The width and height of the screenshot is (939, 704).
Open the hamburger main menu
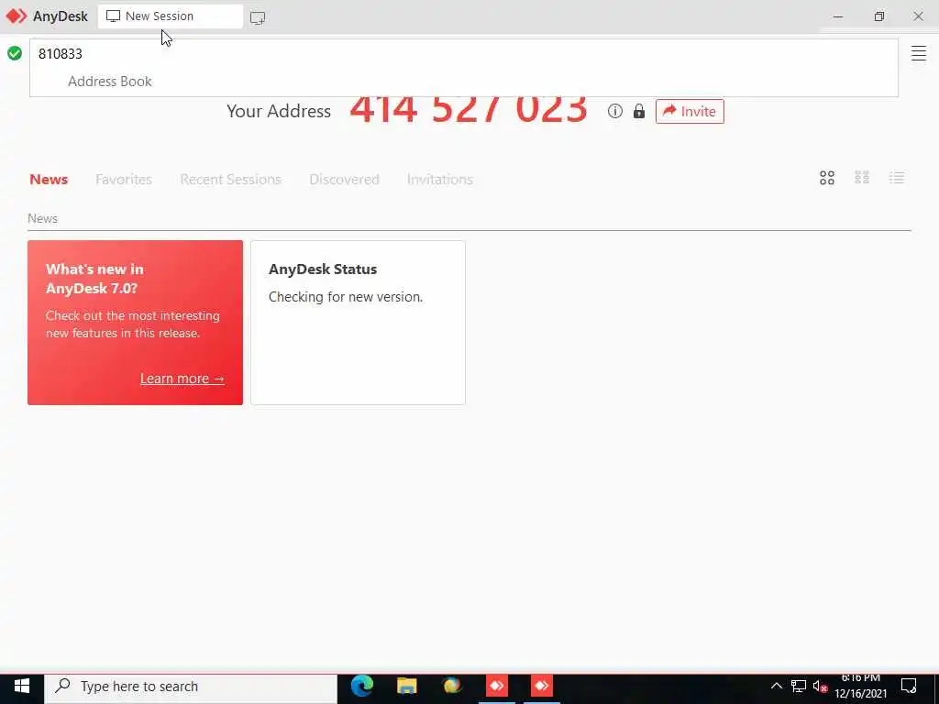click(919, 53)
